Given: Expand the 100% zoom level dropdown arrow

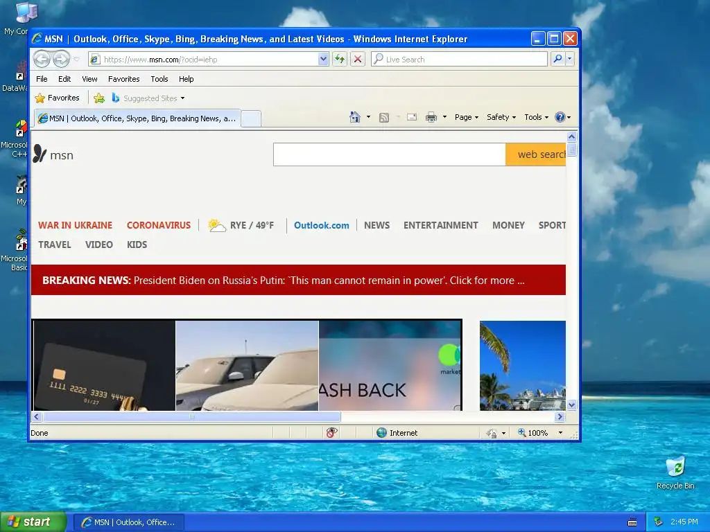Looking at the screenshot, I should [x=560, y=433].
